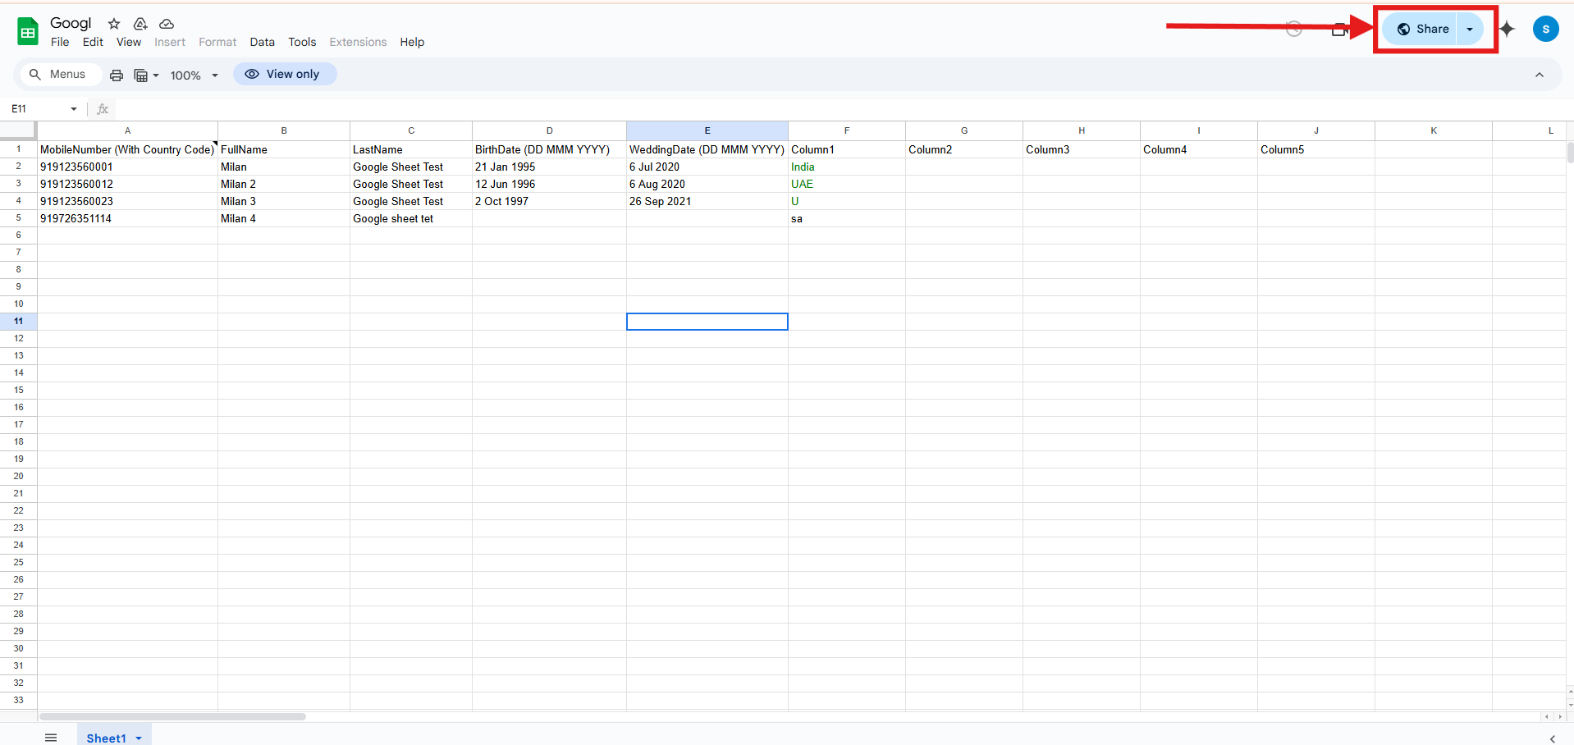Click the horizontal scrollbar thumb
The width and height of the screenshot is (1574, 745).
[172, 716]
